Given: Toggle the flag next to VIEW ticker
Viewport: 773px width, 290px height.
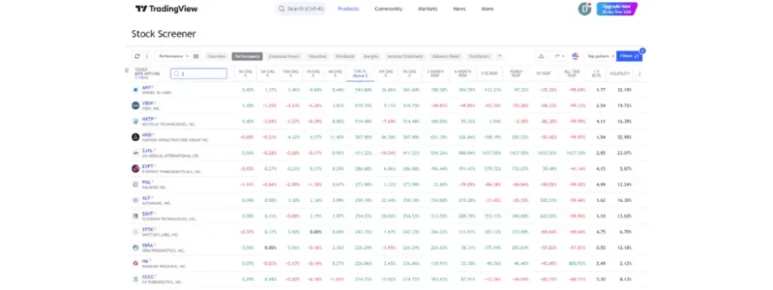Looking at the screenshot, I should 156,102.
